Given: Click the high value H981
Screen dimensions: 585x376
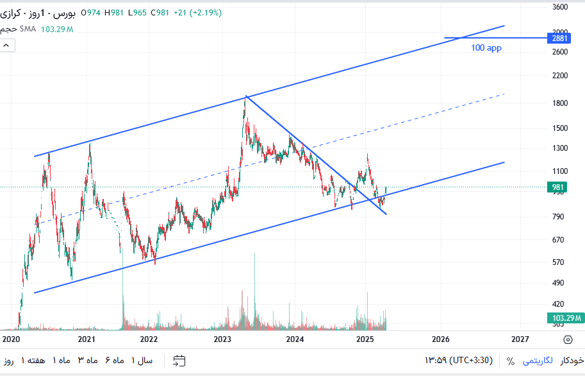Looking at the screenshot, I should (x=114, y=13).
